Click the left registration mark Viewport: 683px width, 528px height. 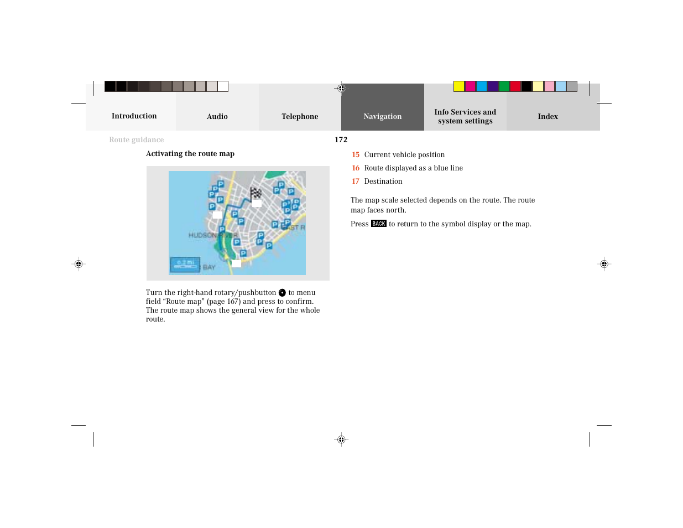point(79,264)
